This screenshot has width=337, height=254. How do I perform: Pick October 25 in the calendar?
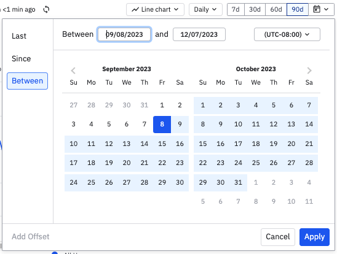click(x=256, y=163)
